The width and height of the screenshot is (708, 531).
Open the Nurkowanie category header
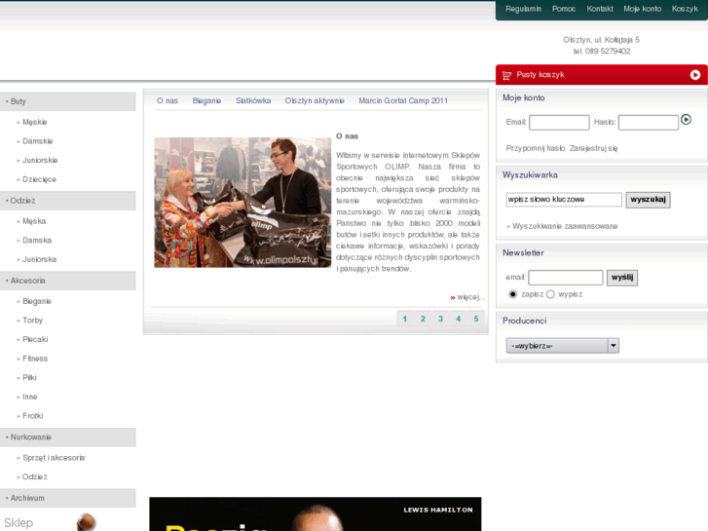pyautogui.click(x=68, y=437)
